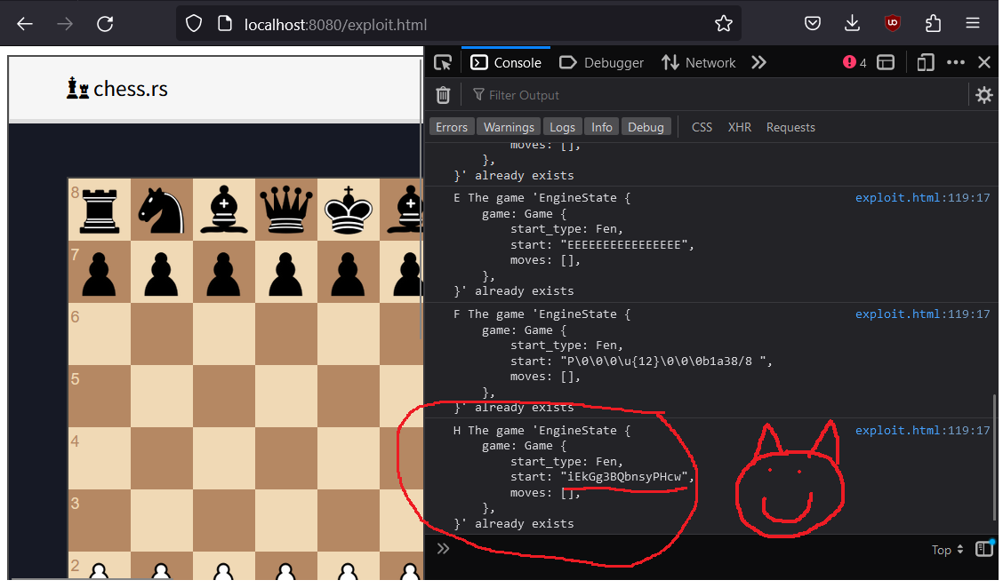This screenshot has width=1003, height=588.
Task: Bookmark this page with the star icon
Action: (x=724, y=24)
